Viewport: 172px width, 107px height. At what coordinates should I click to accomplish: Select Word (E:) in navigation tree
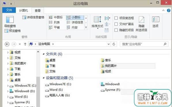click(x=18, y=97)
